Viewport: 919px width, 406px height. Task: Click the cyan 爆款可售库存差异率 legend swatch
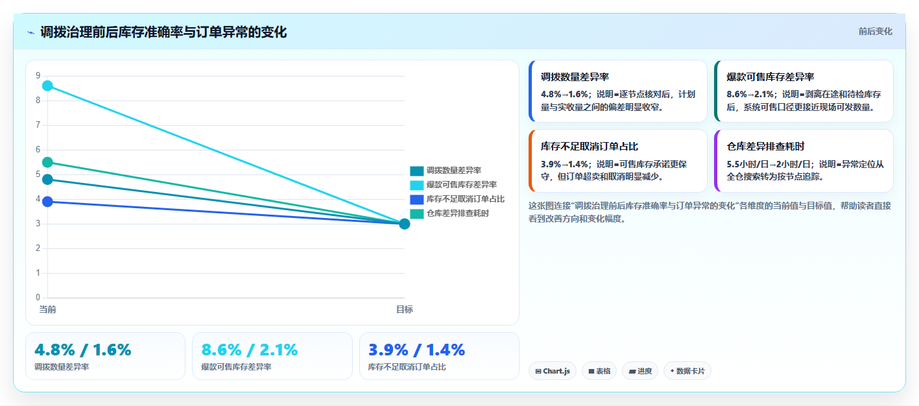point(416,185)
